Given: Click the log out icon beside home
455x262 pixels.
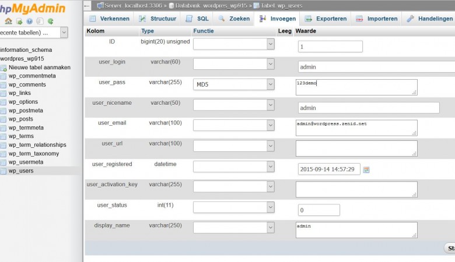Looking at the screenshot, I should [x=19, y=21].
